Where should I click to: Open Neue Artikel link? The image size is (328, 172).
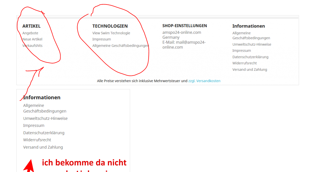32,39
